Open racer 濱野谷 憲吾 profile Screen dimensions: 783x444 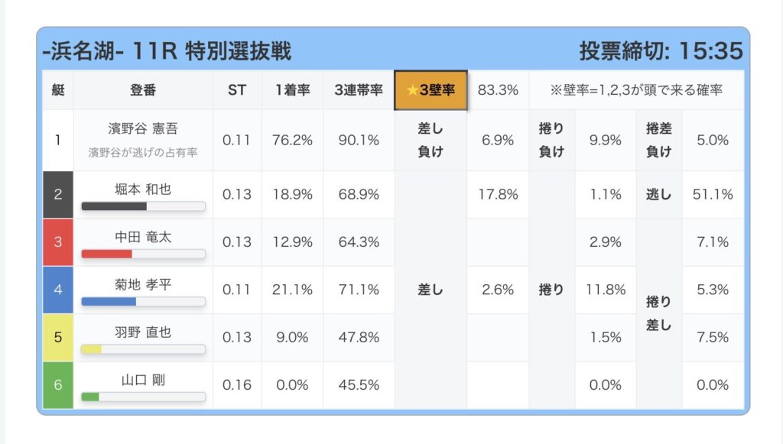(x=143, y=129)
